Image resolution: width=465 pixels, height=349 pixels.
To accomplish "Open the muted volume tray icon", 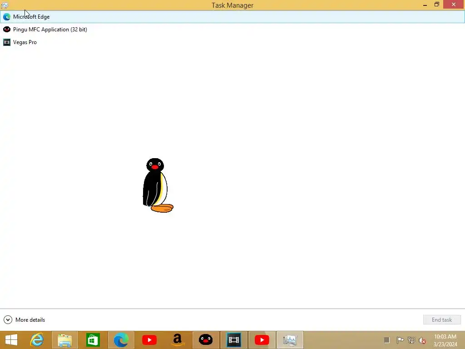I will coord(422,340).
